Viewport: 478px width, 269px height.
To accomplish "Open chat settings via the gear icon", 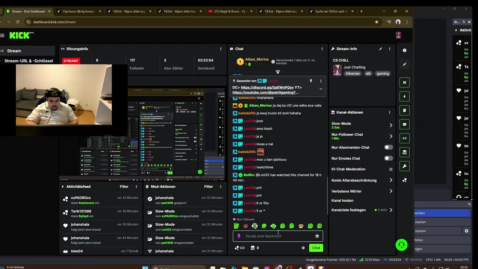I will [x=303, y=248].
